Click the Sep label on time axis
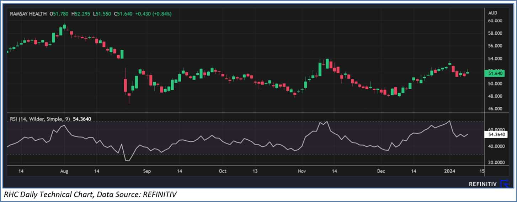The width and height of the screenshot is (517, 202). [147, 172]
